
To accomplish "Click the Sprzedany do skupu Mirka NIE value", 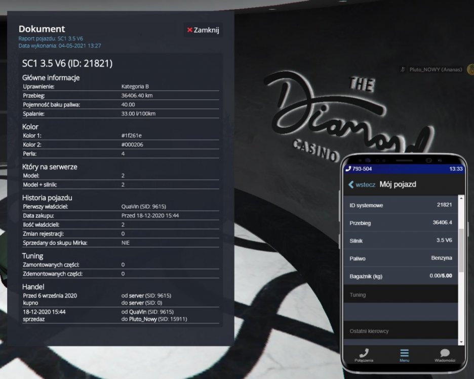I will pyautogui.click(x=126, y=243).
